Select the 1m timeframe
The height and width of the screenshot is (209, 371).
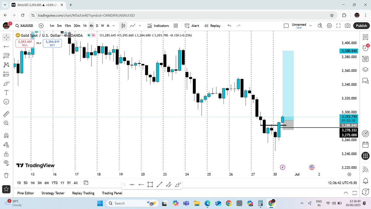point(52,26)
